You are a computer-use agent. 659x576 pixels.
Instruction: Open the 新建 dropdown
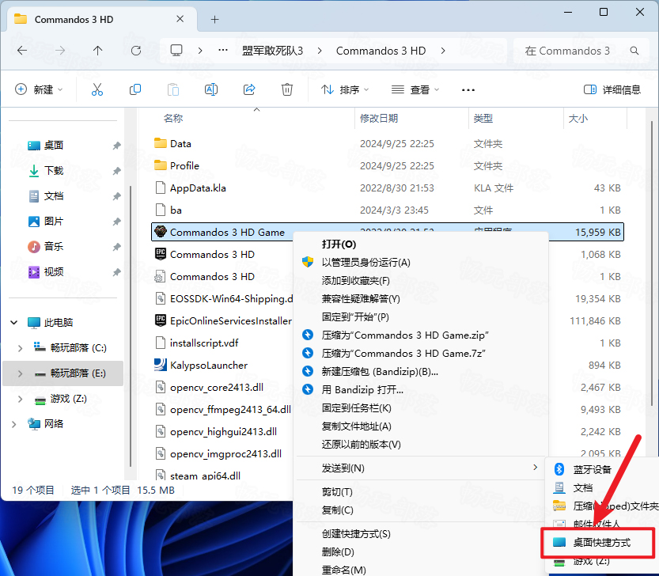39,89
